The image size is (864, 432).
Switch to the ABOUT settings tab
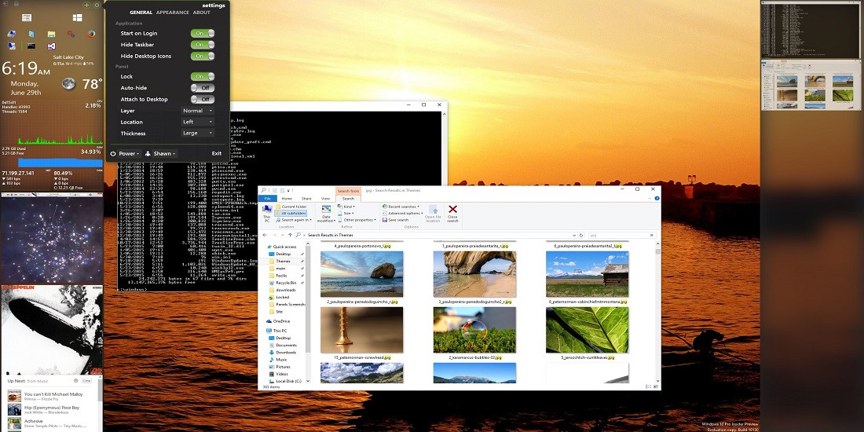pos(202,13)
